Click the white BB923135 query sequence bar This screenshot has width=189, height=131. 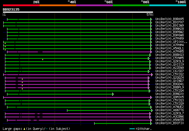78,12
